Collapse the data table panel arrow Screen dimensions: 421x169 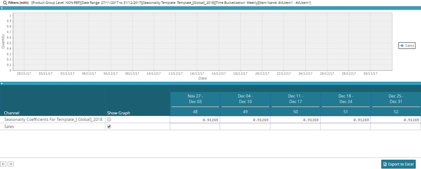click(x=2, y=83)
